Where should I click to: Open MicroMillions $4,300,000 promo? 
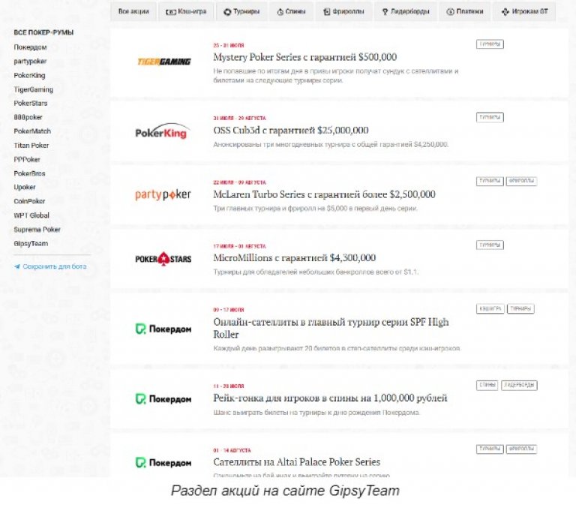(x=294, y=257)
